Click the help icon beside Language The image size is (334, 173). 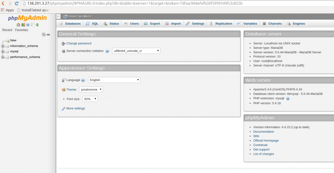tap(83, 80)
